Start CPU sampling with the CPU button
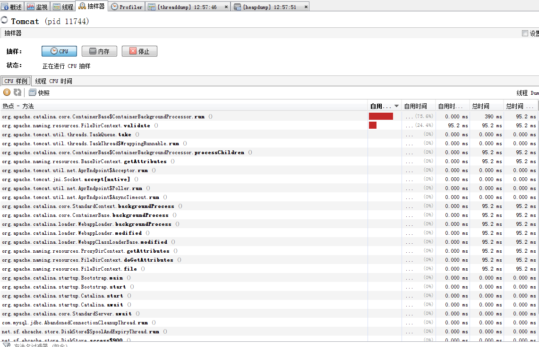The image size is (539, 347). [x=59, y=51]
